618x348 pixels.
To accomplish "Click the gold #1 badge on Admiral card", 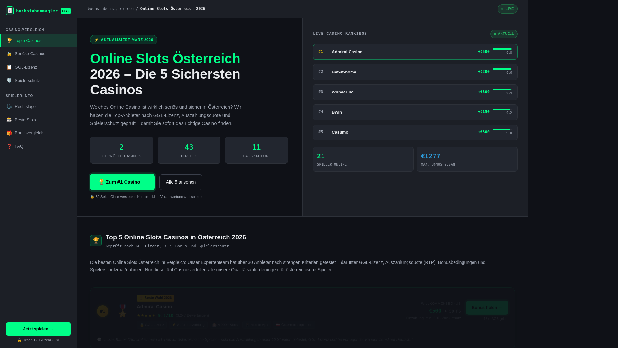I will (x=103, y=311).
